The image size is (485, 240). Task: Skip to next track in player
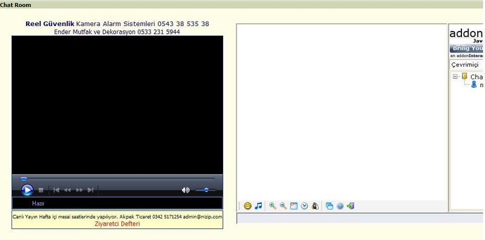point(90,190)
